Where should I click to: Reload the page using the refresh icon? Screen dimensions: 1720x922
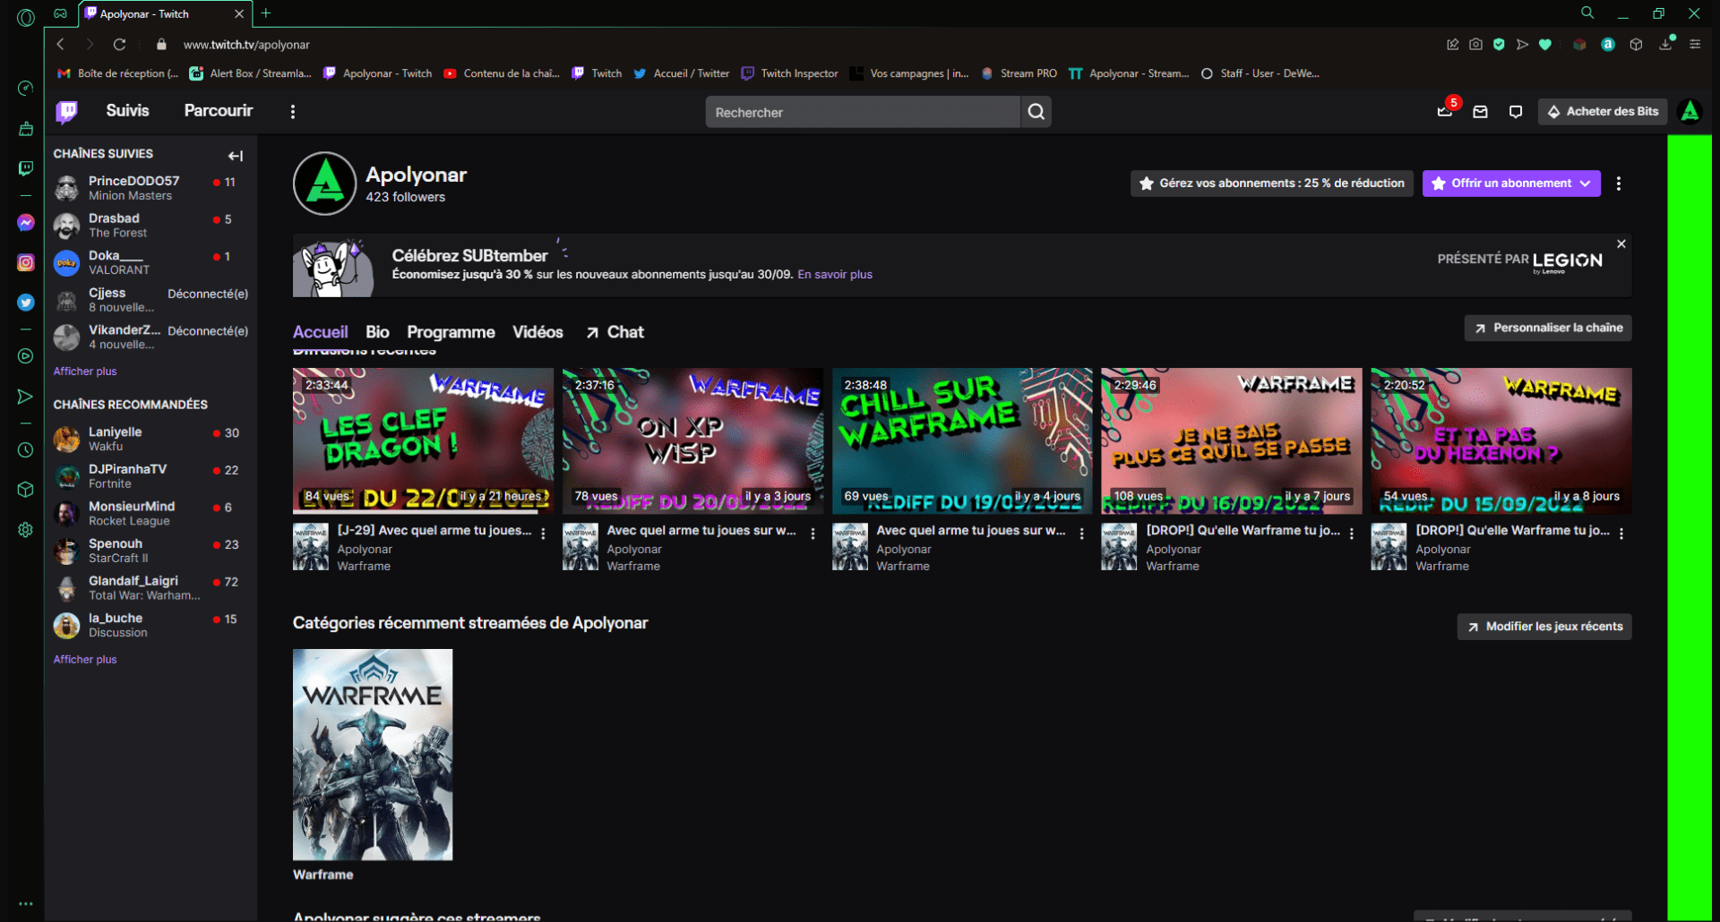click(x=119, y=44)
